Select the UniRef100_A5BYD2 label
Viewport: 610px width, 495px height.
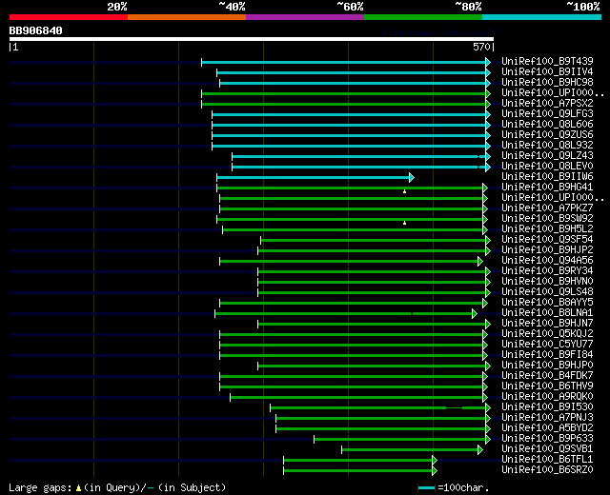point(547,428)
